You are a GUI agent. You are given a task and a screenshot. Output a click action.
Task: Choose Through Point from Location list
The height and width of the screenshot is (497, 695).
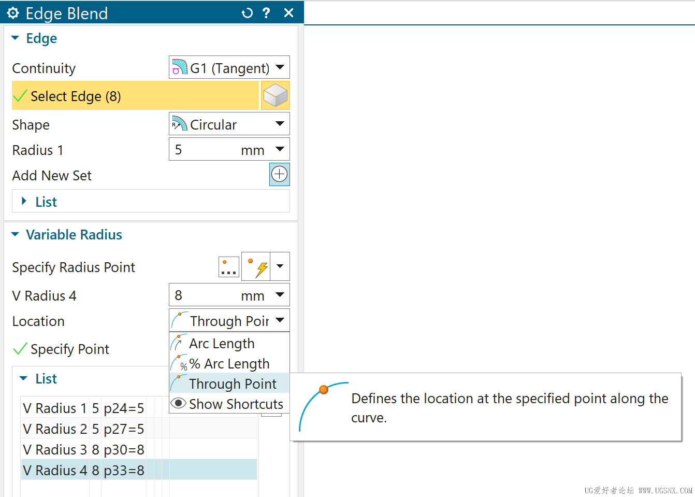point(229,384)
